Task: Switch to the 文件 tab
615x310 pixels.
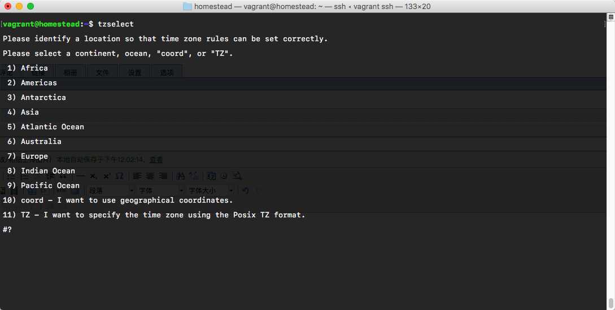Action: coord(102,72)
